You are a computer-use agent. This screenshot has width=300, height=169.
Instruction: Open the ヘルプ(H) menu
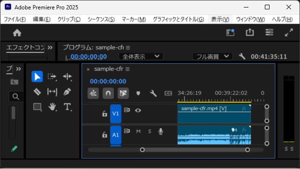pyautogui.click(x=282, y=19)
